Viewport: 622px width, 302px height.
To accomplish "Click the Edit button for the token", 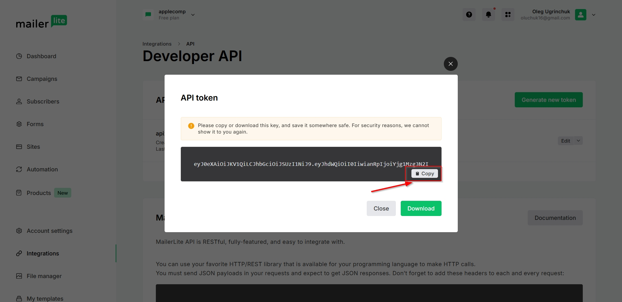I will [x=566, y=141].
